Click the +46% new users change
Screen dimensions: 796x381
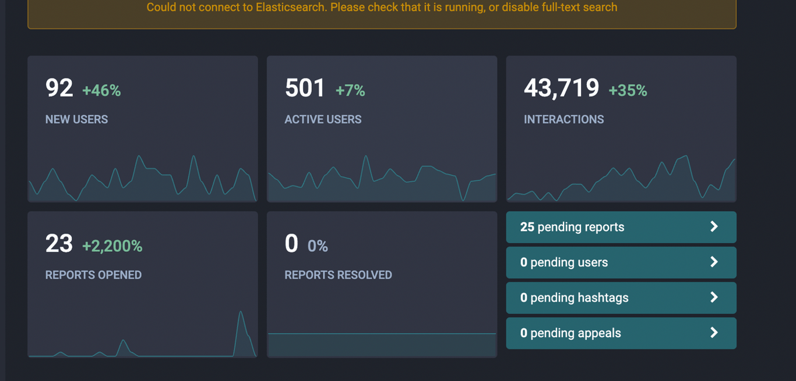pyautogui.click(x=101, y=91)
